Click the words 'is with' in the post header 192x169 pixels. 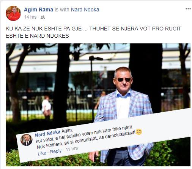tap(62, 10)
